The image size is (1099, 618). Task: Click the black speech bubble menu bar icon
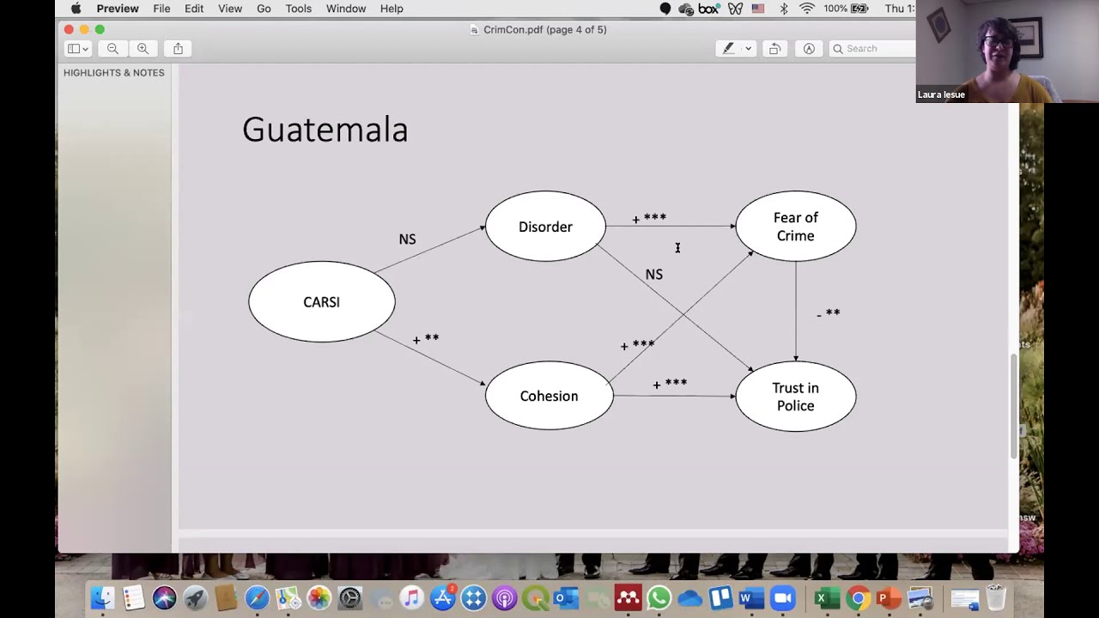point(665,9)
